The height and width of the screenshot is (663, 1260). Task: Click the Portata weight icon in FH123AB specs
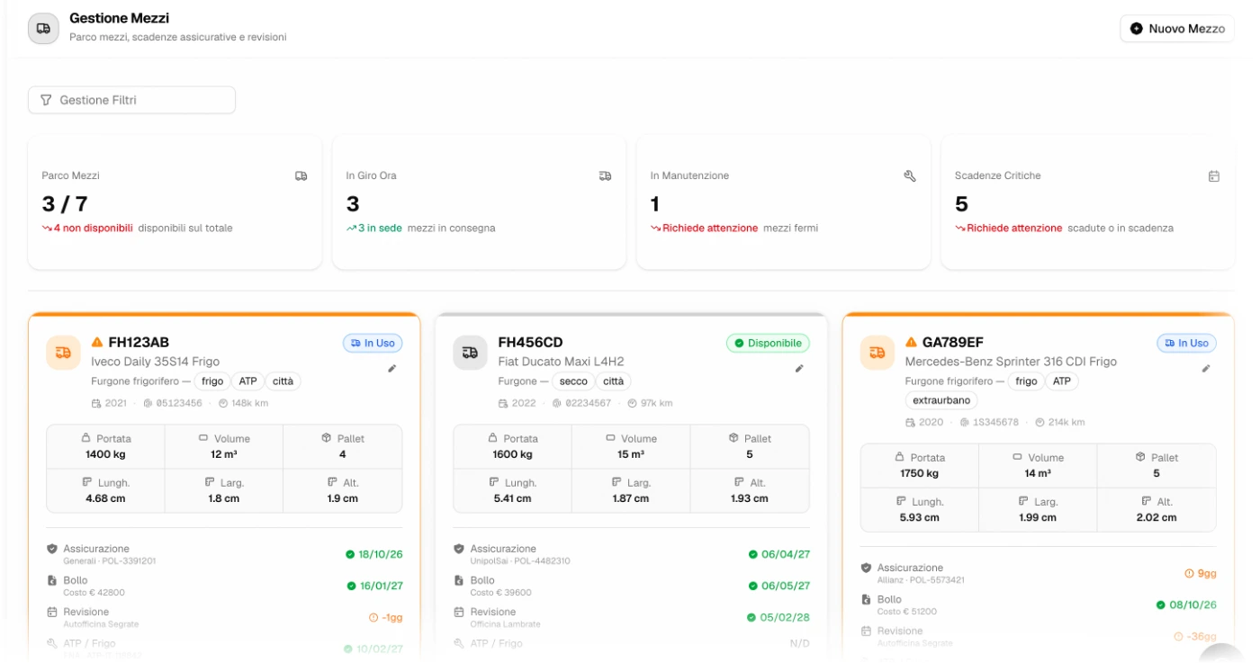[86, 437]
